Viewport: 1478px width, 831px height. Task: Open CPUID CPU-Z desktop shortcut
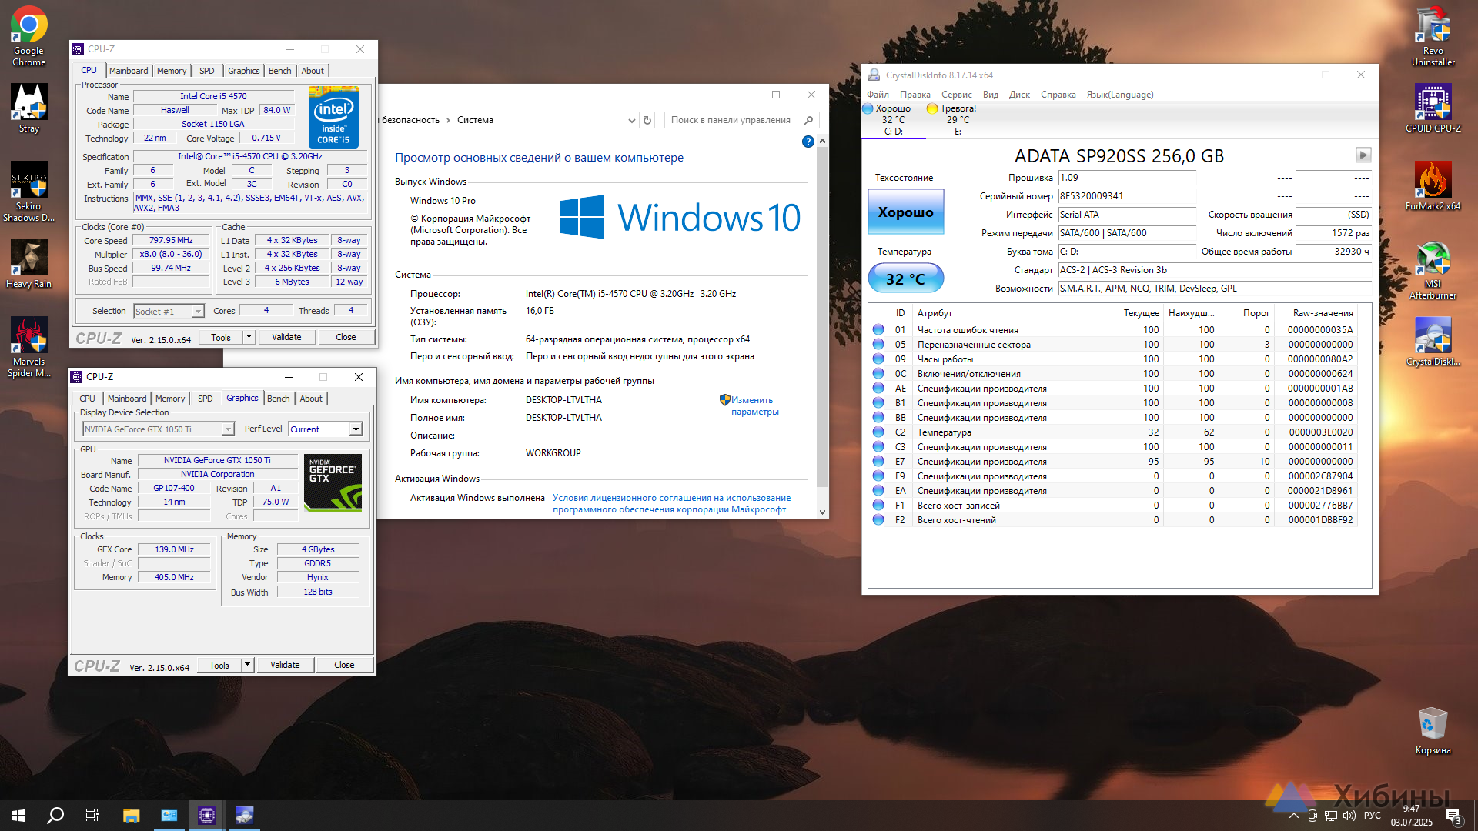1433,108
